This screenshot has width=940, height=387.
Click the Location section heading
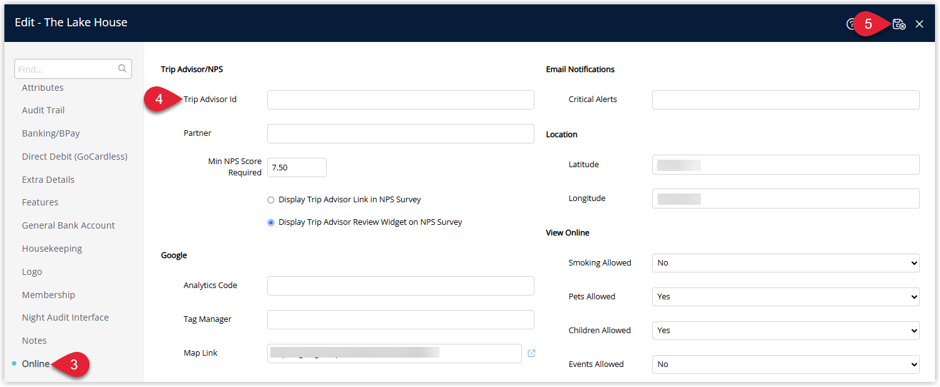point(561,135)
